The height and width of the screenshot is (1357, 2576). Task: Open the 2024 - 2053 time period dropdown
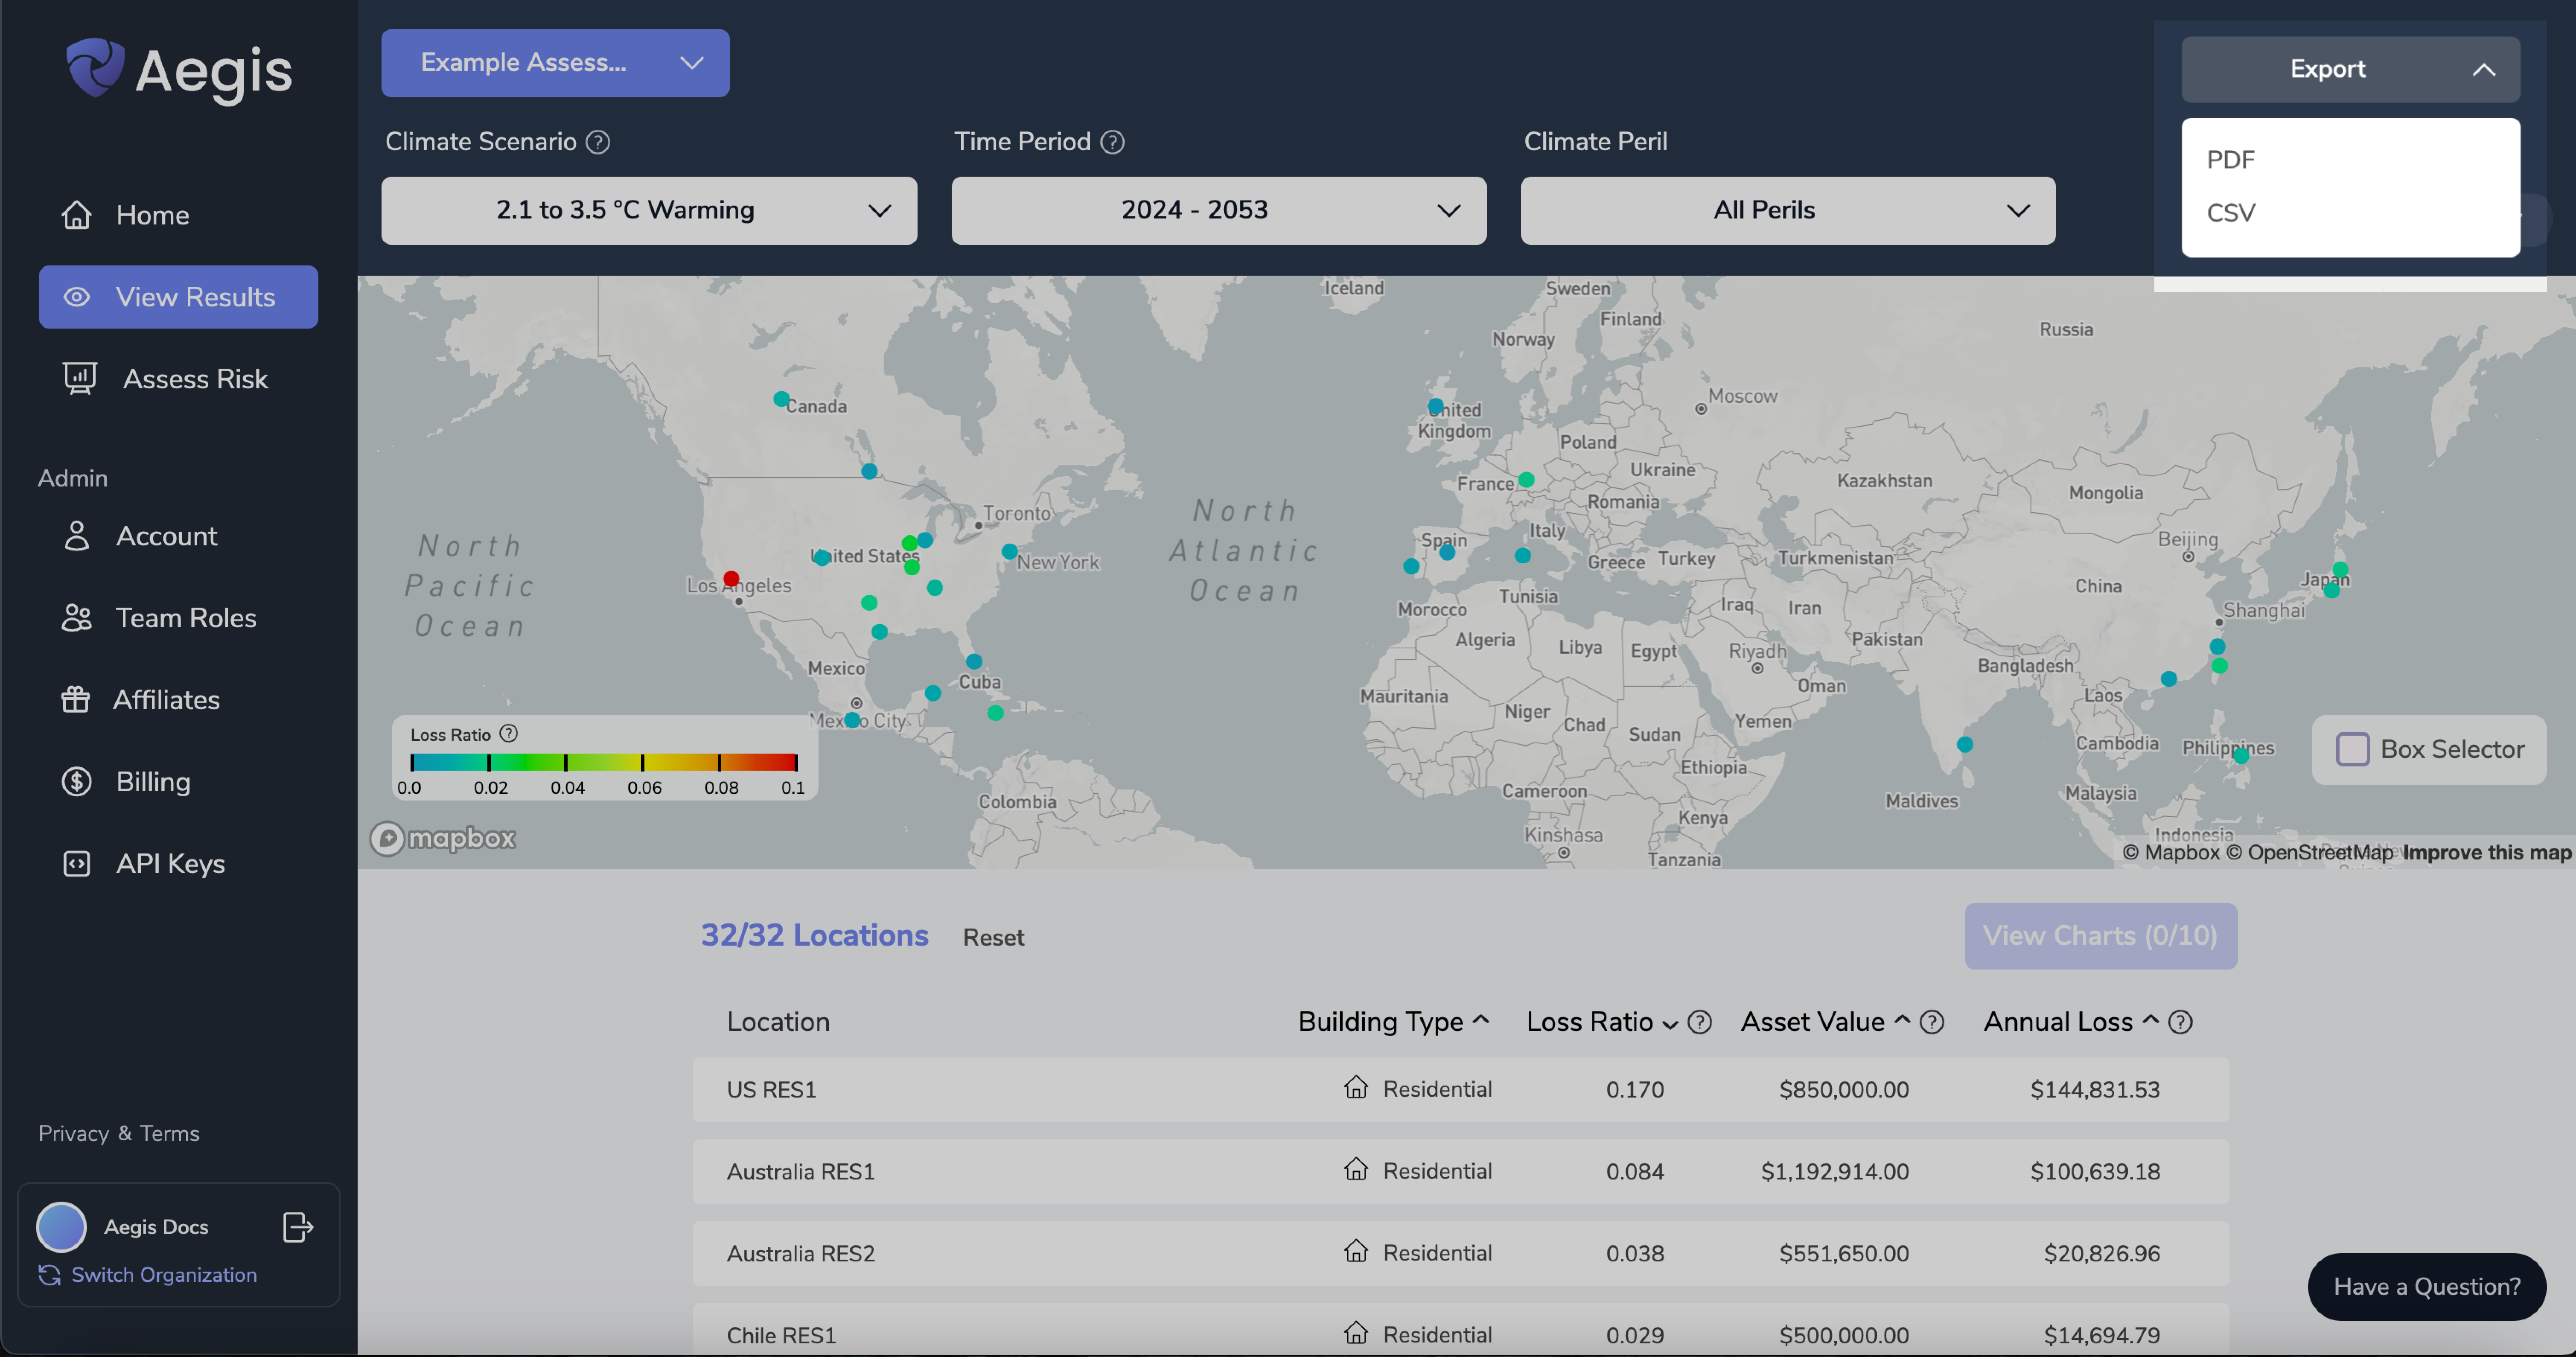coord(1218,210)
